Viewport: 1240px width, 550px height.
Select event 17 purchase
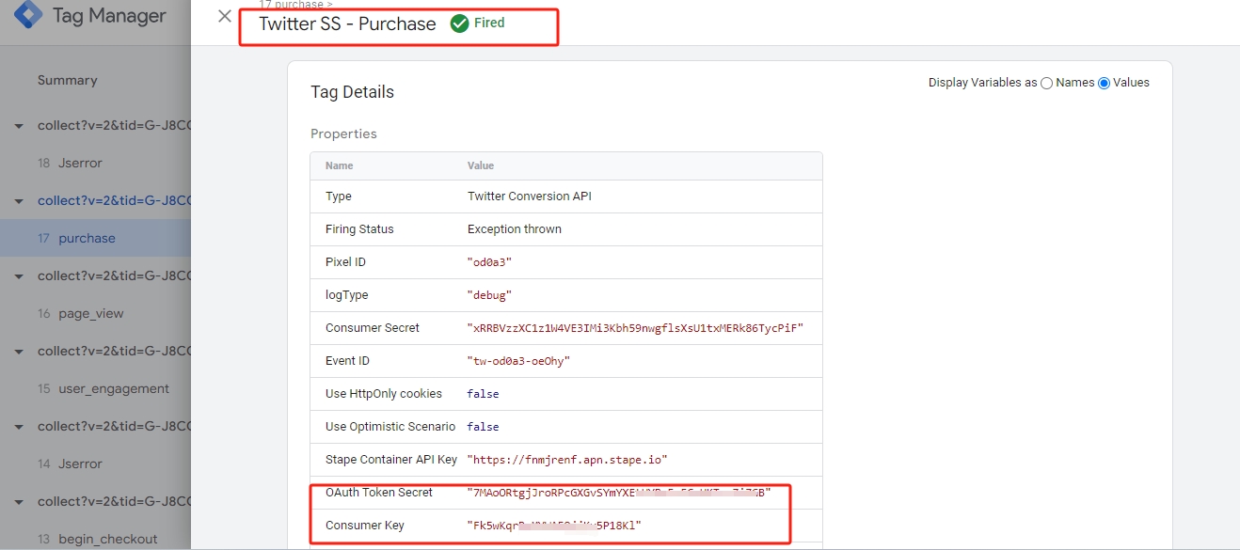[x=95, y=238]
